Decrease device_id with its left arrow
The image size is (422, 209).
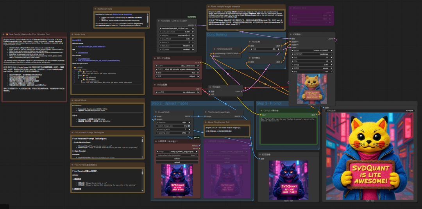(160, 42)
